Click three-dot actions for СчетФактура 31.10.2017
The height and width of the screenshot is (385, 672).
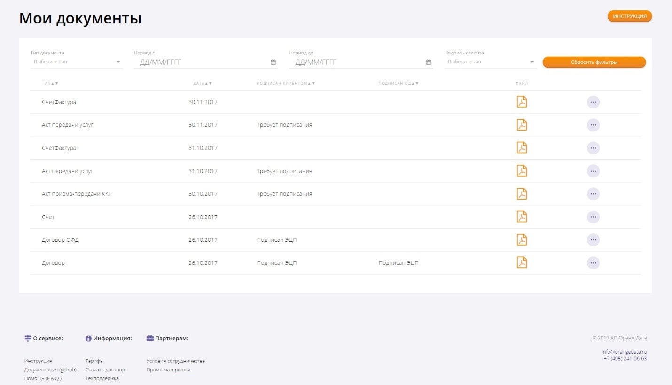click(x=593, y=148)
